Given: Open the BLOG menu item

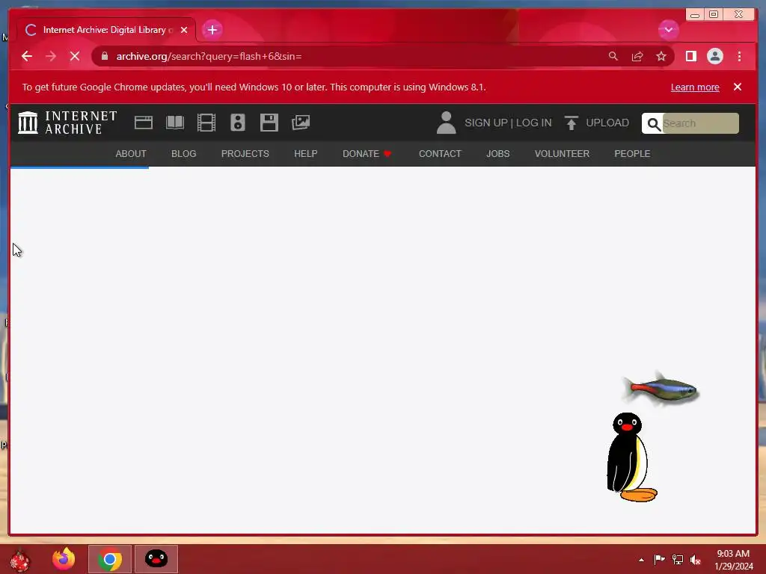Looking at the screenshot, I should coord(184,154).
